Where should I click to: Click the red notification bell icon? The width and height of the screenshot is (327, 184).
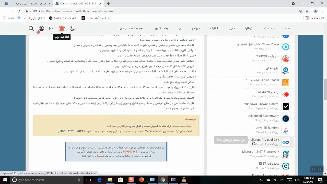62,28
